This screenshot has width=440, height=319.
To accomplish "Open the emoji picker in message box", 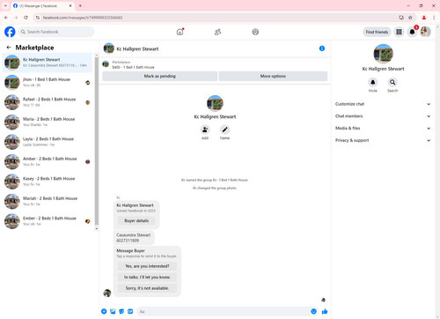I will [x=313, y=311].
